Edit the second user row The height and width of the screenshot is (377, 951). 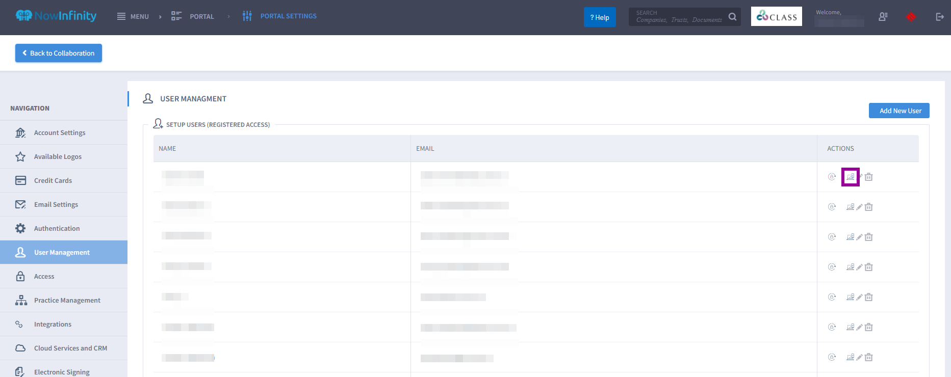pyautogui.click(x=859, y=207)
